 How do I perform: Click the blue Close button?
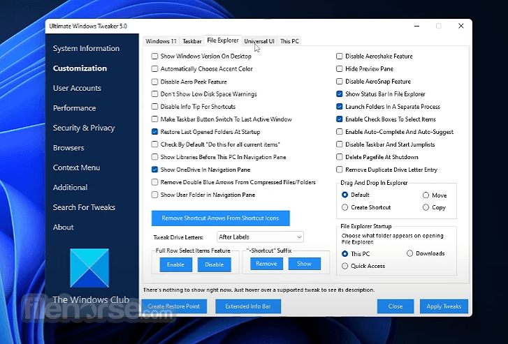(395, 306)
